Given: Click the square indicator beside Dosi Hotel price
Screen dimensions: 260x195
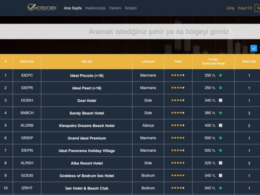Looking at the screenshot, I should pyautogui.click(x=220, y=100).
